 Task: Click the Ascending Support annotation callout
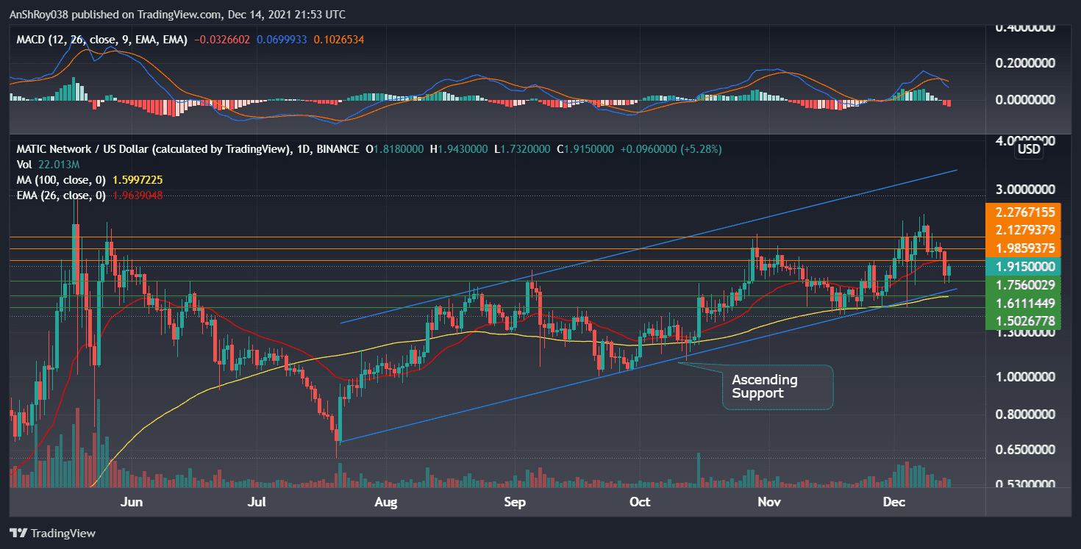pyautogui.click(x=776, y=387)
